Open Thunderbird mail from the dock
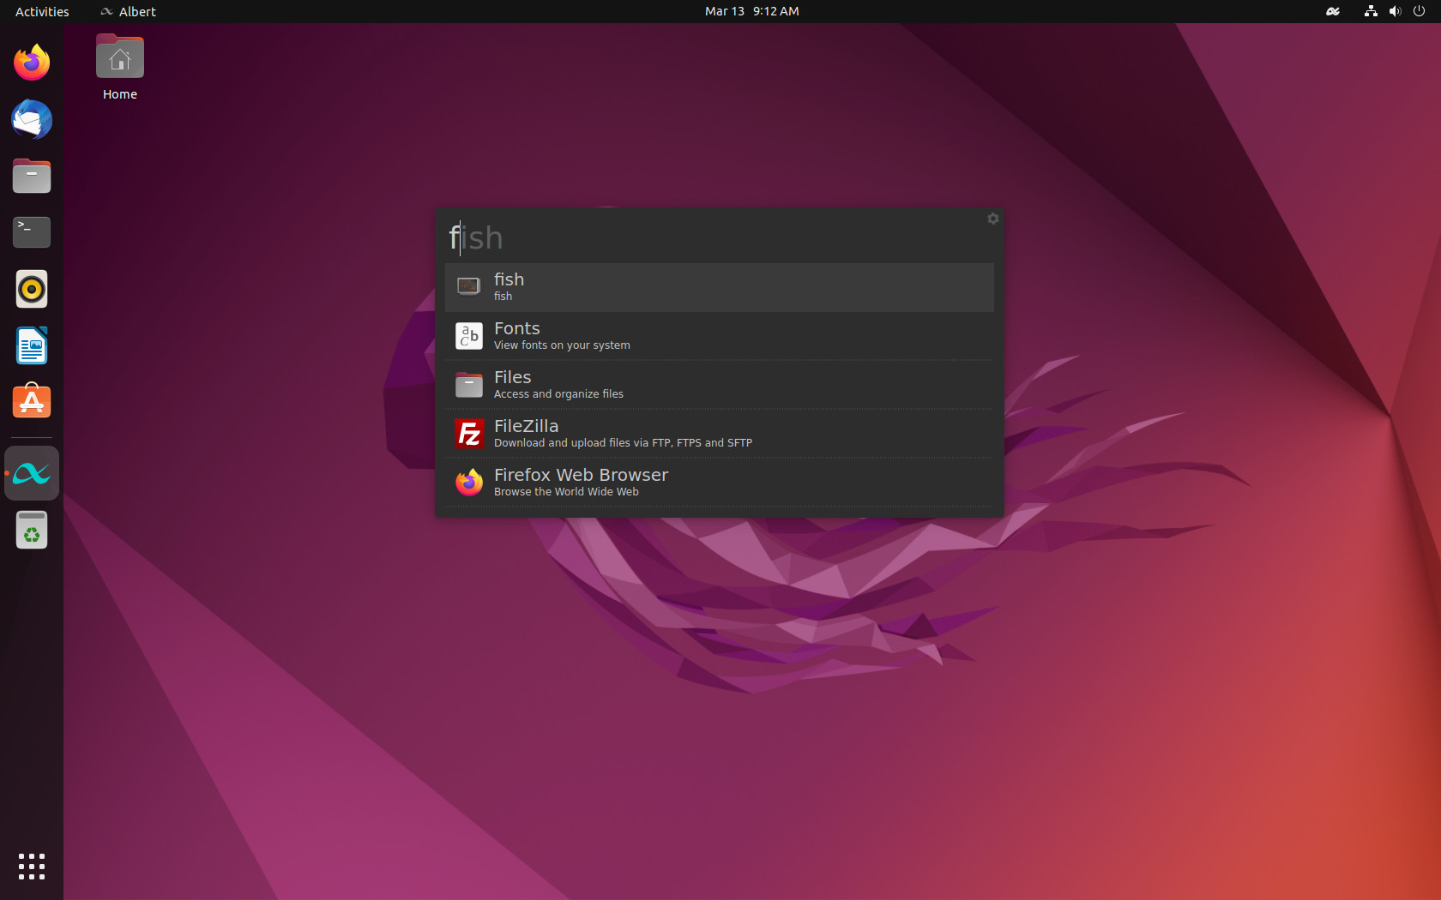 (x=32, y=119)
